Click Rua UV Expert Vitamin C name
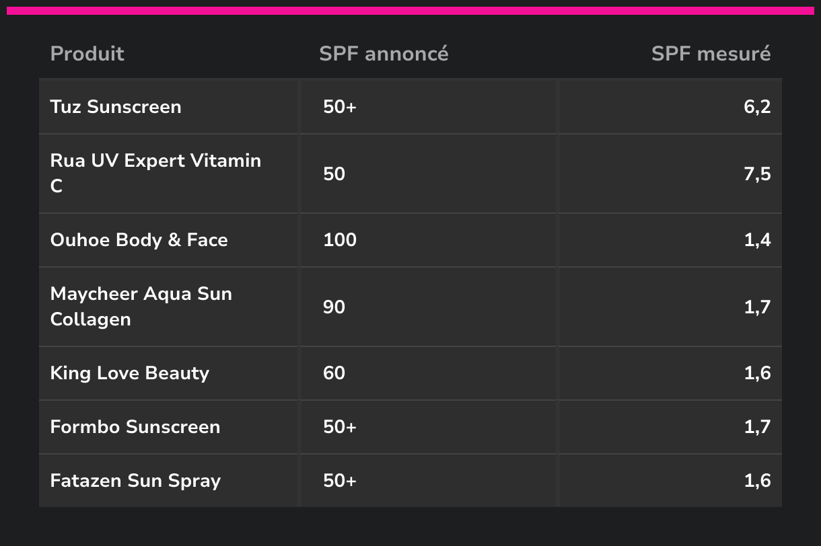This screenshot has height=546, width=821. (155, 173)
